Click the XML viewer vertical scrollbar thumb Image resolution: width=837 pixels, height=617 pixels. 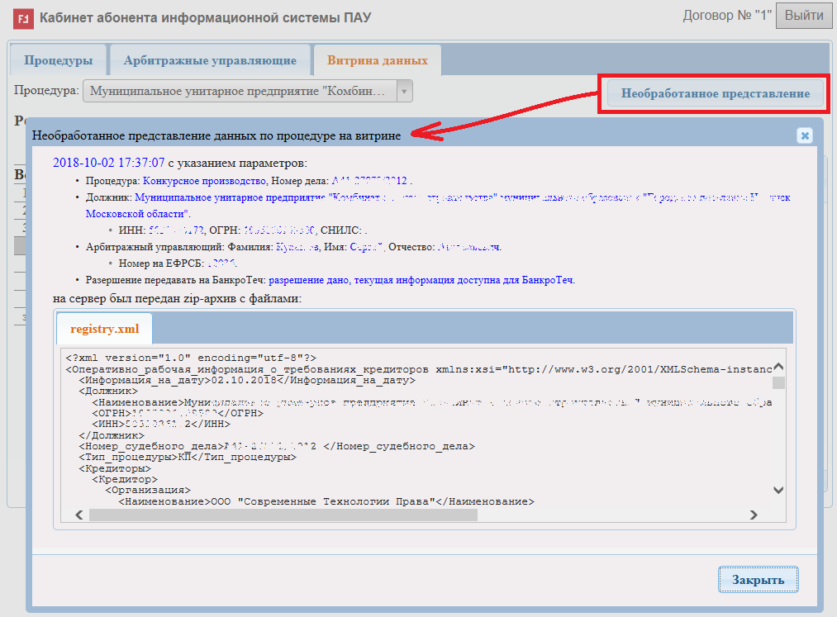778,382
